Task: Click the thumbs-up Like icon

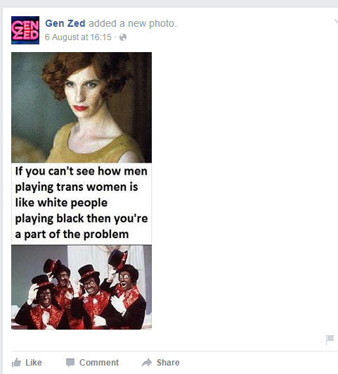Action: [16, 363]
